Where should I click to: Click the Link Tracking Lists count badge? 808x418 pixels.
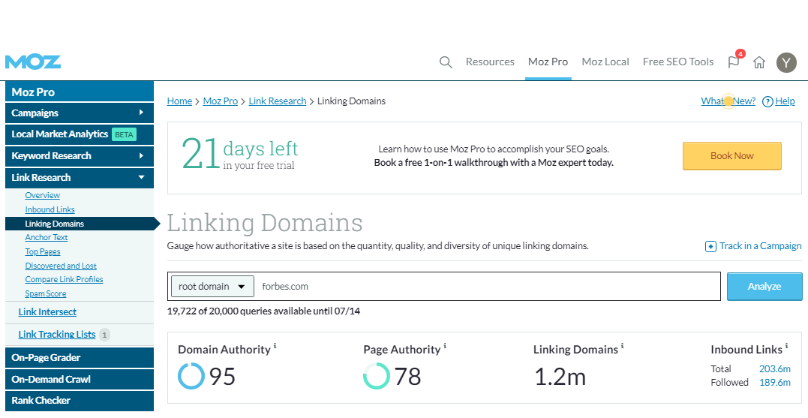pos(104,335)
